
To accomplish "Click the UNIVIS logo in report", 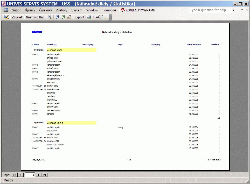I will pyautogui.click(x=37, y=32).
